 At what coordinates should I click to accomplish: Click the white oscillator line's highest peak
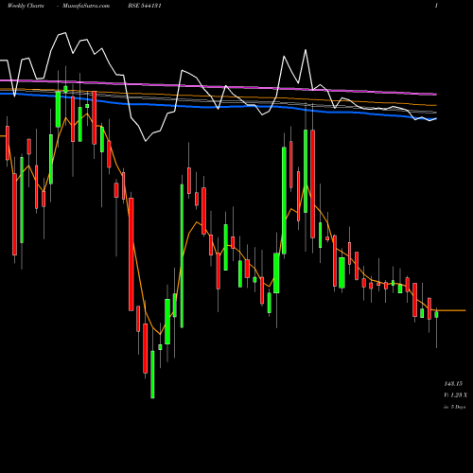65,33
